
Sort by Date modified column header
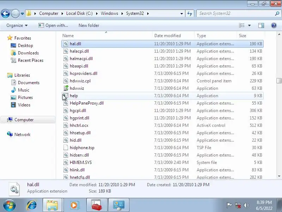(x=173, y=36)
